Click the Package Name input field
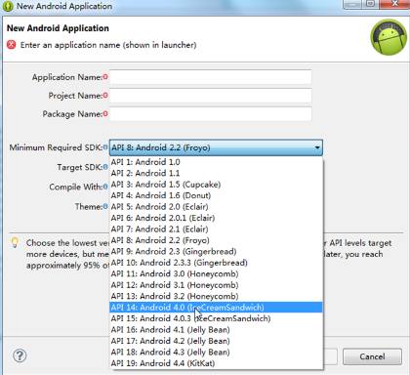This screenshot has height=375, width=410. [211, 114]
